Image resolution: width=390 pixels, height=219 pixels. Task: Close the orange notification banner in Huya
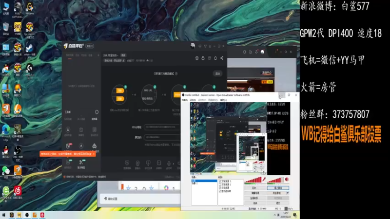(x=94, y=154)
